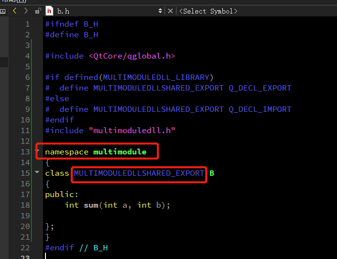Click Q_DECL_IMPORT macro
337x259 pixels.
[260, 109]
